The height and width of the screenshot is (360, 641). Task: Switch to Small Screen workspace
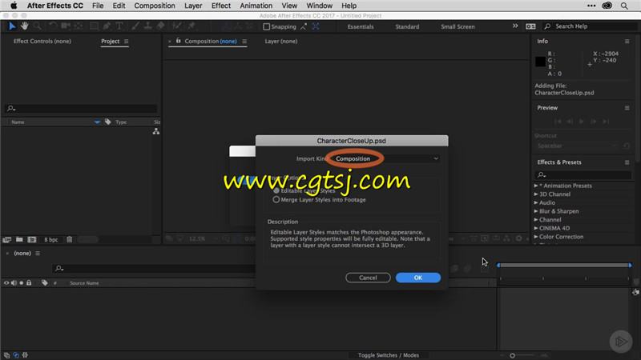458,26
